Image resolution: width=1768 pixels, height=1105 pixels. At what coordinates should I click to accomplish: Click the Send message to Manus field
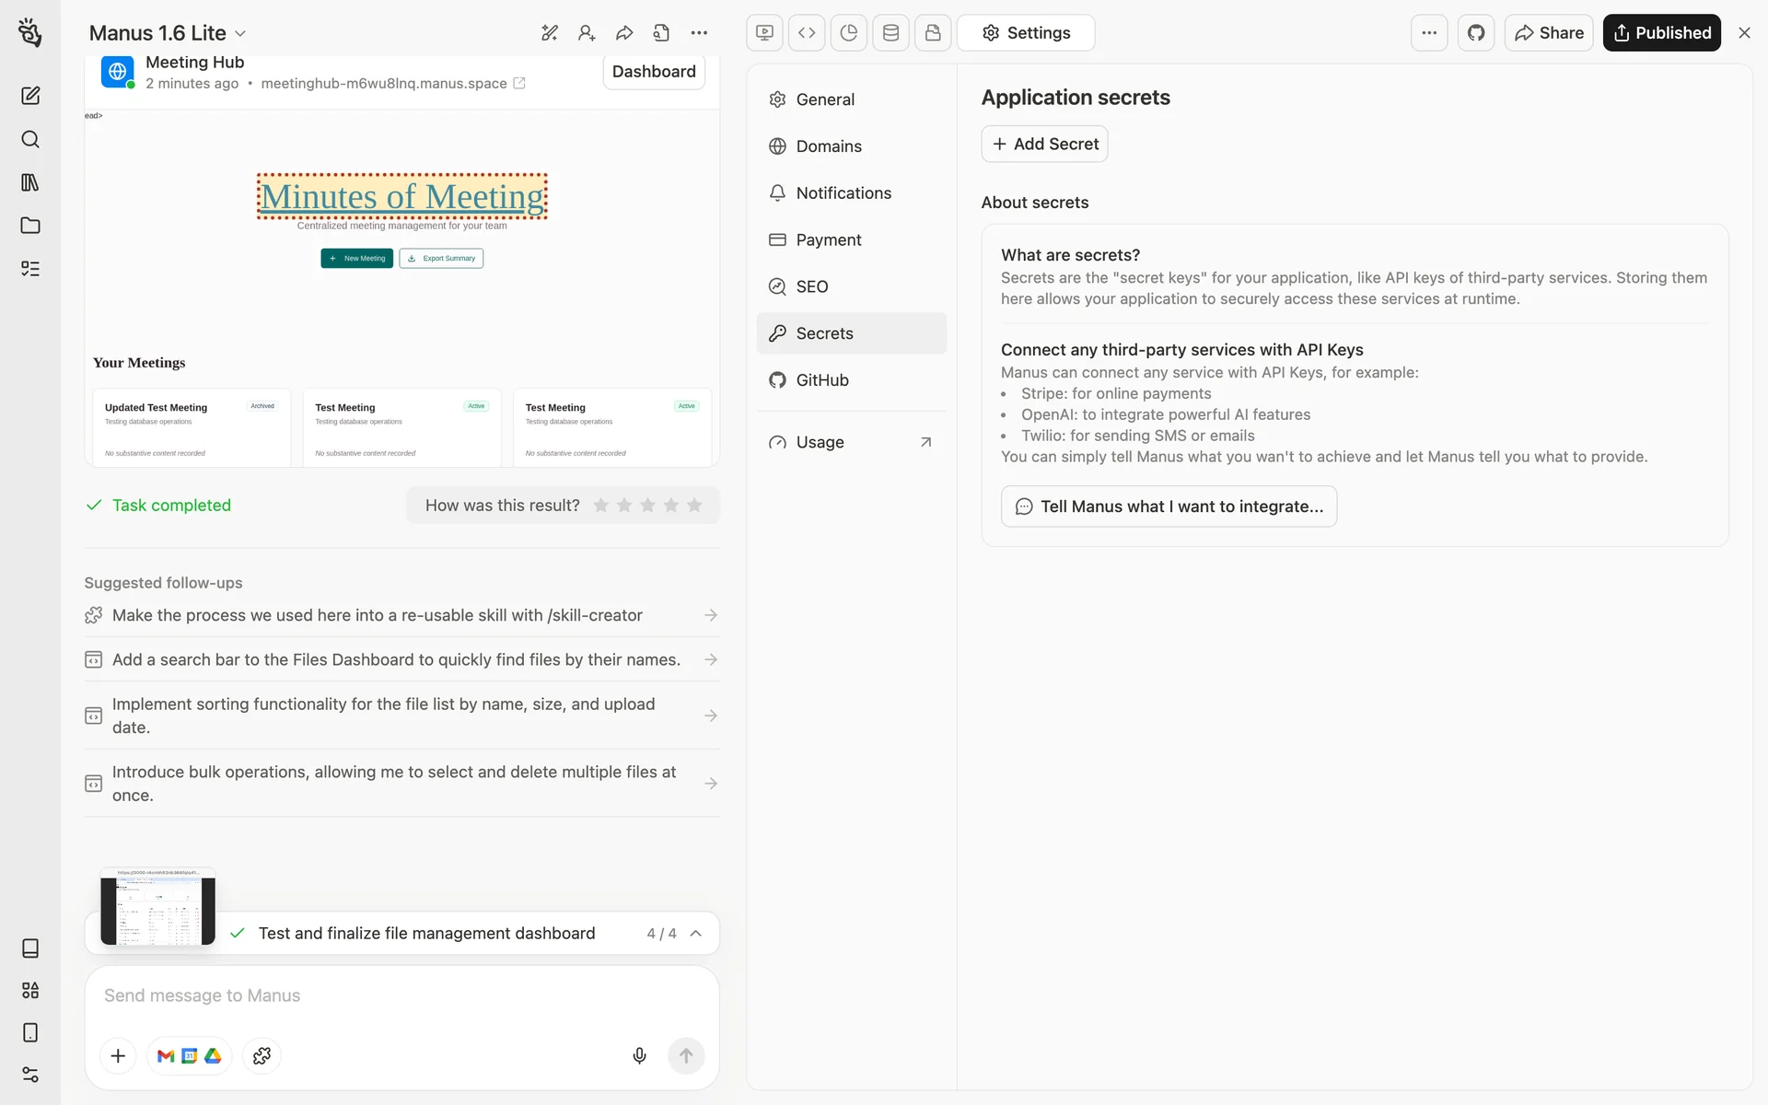[368, 995]
